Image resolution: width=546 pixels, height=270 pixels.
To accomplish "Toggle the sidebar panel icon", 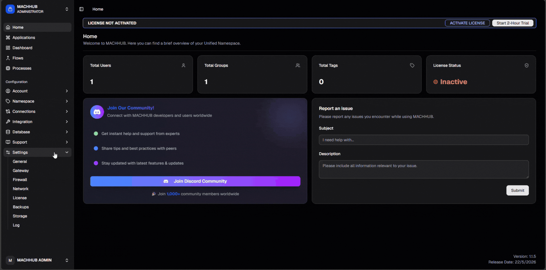I will (81, 9).
